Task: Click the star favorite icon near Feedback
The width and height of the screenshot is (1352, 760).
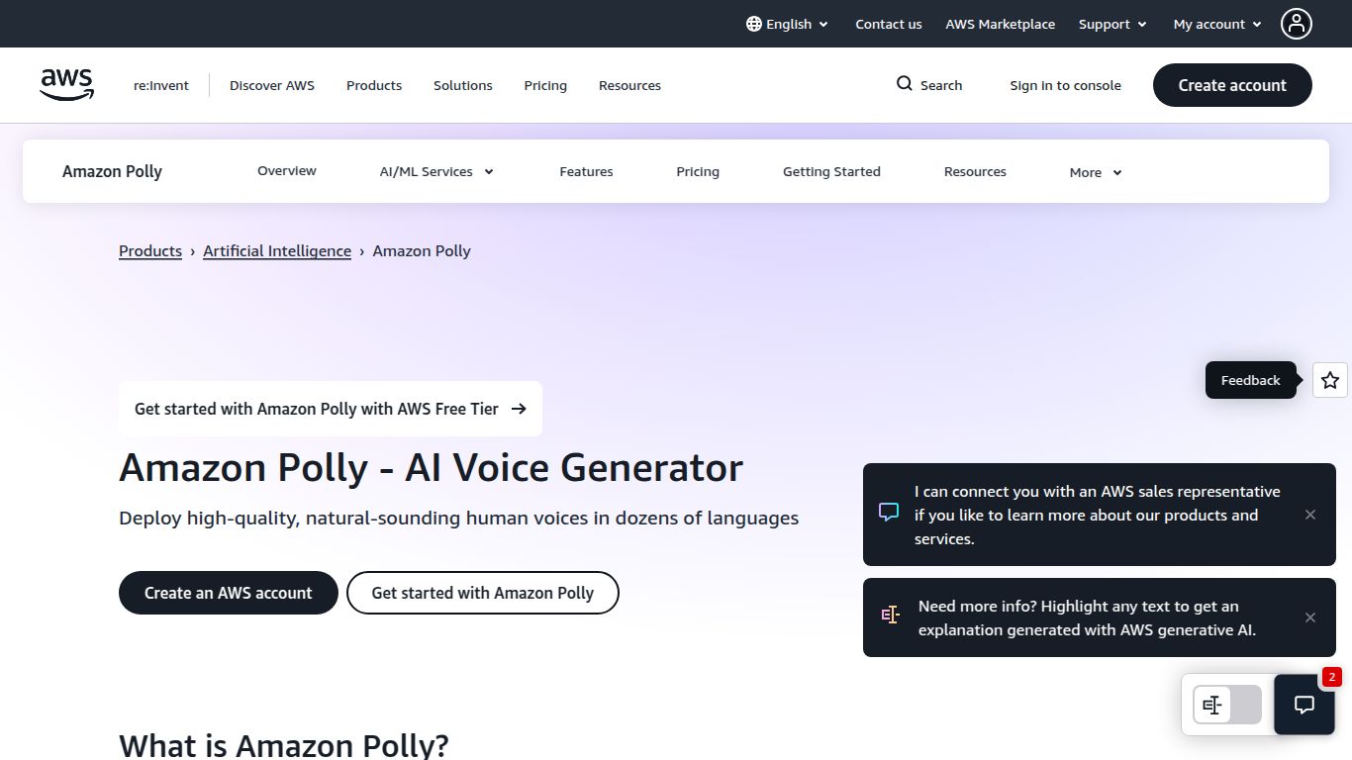Action: [1329, 380]
